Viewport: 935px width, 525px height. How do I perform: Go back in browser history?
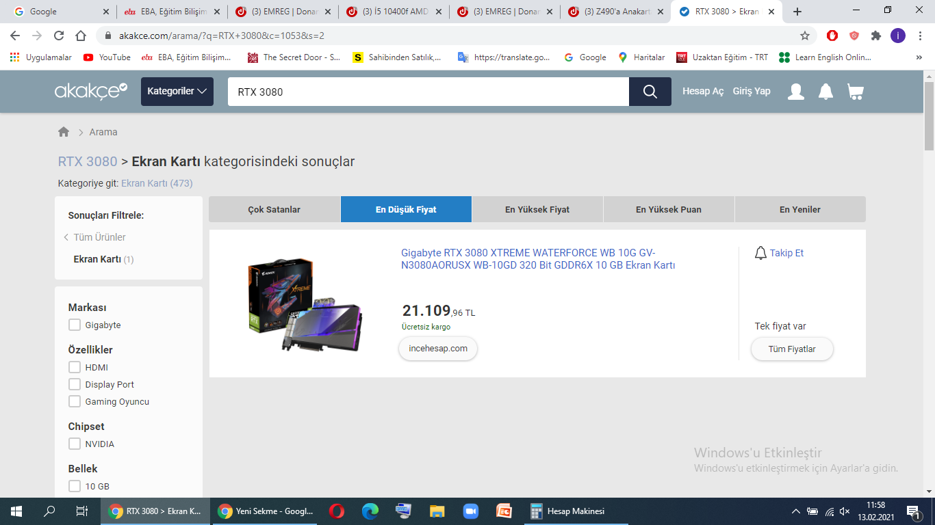15,36
